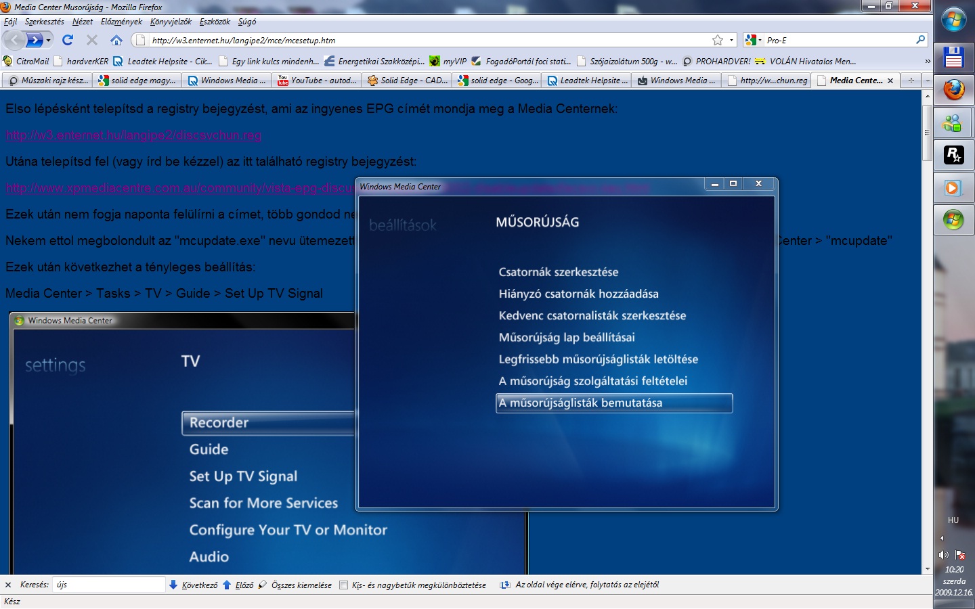The width and height of the screenshot is (975, 609).
Task: Open the Súgó menu
Action: pos(247,22)
